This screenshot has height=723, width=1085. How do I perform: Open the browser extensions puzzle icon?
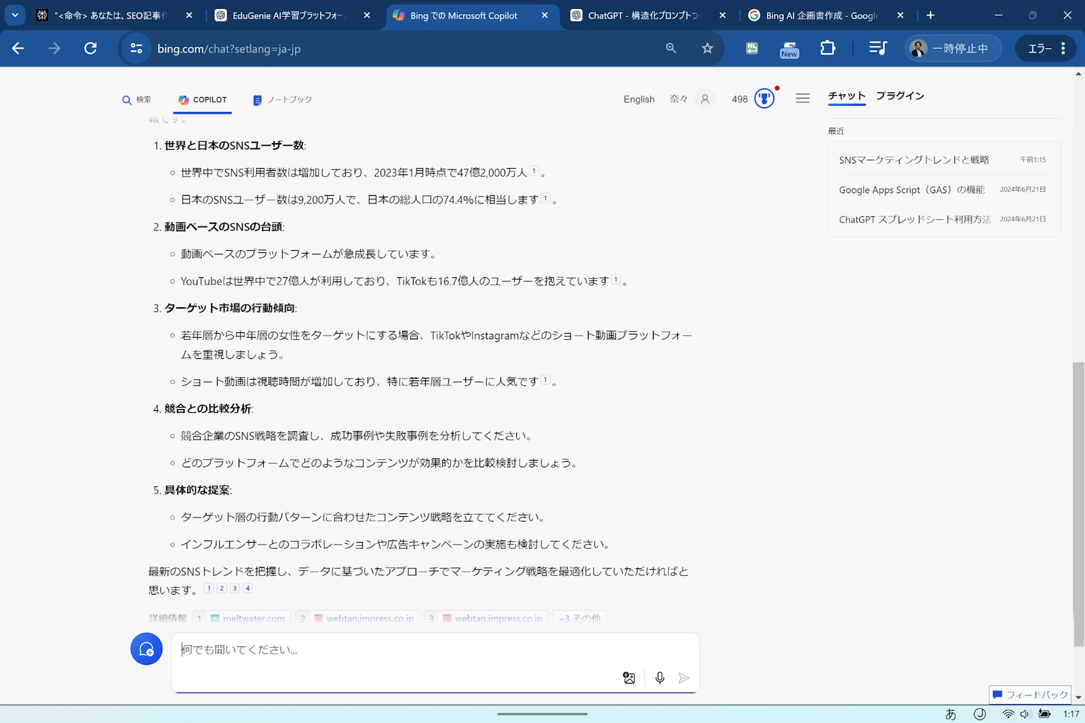(x=827, y=48)
